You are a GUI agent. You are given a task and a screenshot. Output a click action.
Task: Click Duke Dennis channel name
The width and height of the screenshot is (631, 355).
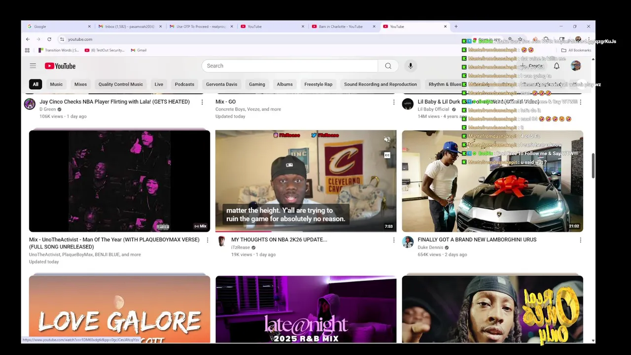point(430,248)
